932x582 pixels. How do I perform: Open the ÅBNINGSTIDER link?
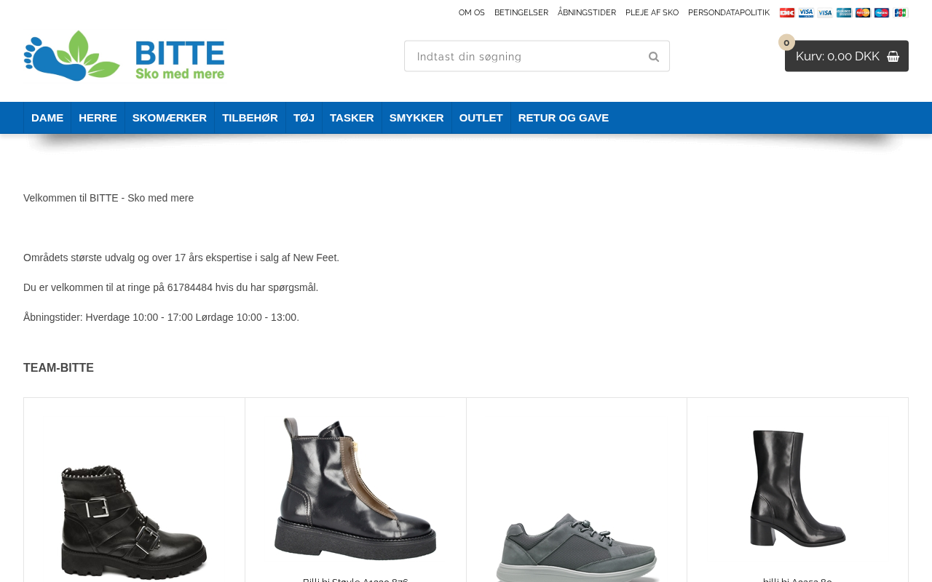click(x=587, y=12)
